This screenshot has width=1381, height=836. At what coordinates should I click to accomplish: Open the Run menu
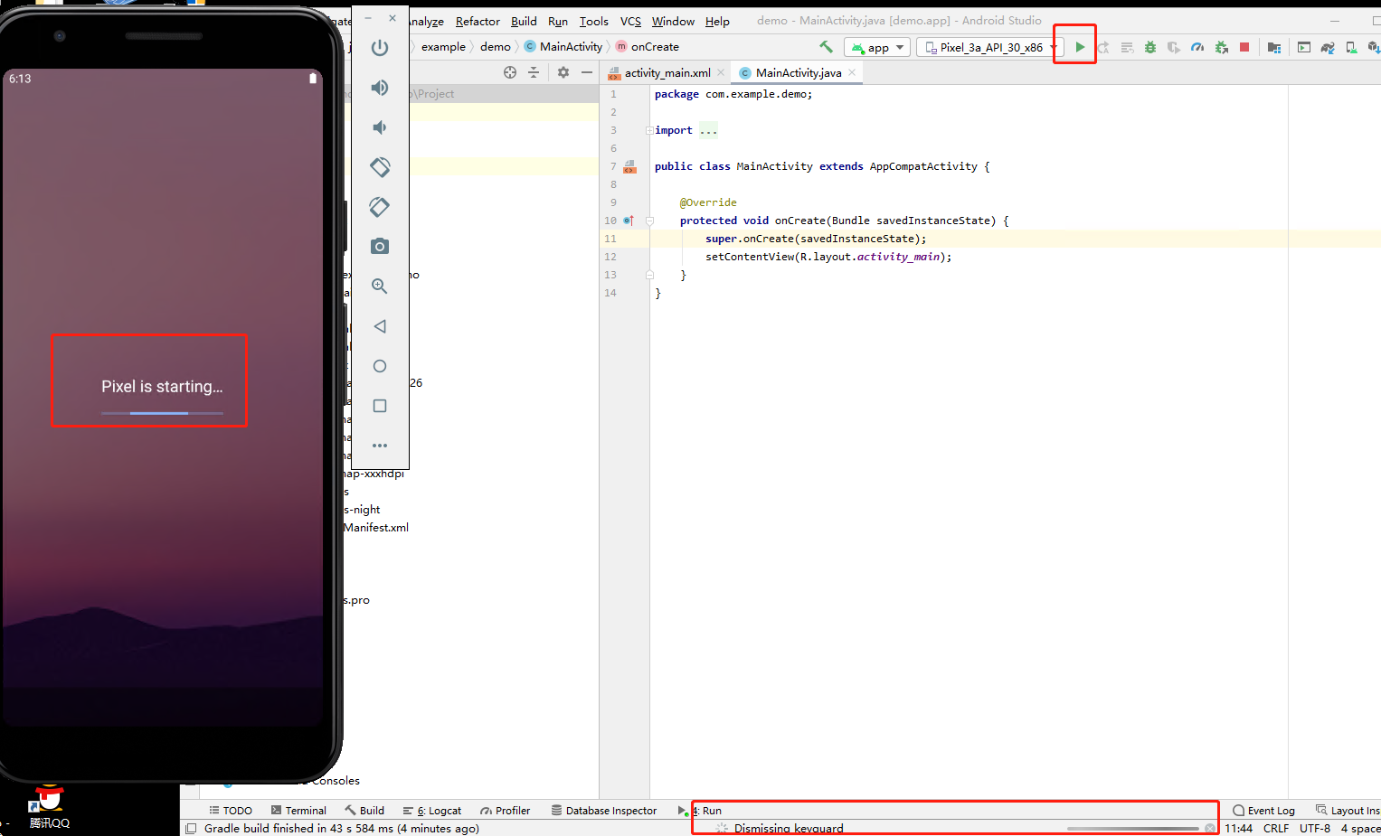558,22
